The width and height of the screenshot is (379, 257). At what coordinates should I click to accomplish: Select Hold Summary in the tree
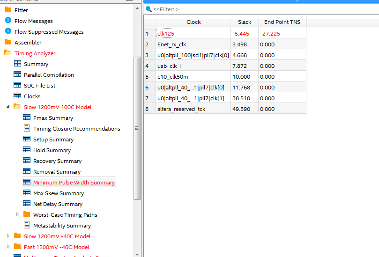point(52,150)
